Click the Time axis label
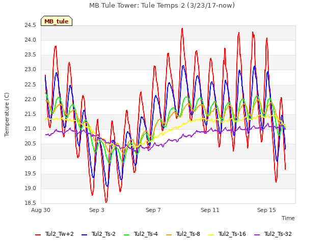Image resolution: width=326 pixels, height=244 pixels. pos(288,218)
